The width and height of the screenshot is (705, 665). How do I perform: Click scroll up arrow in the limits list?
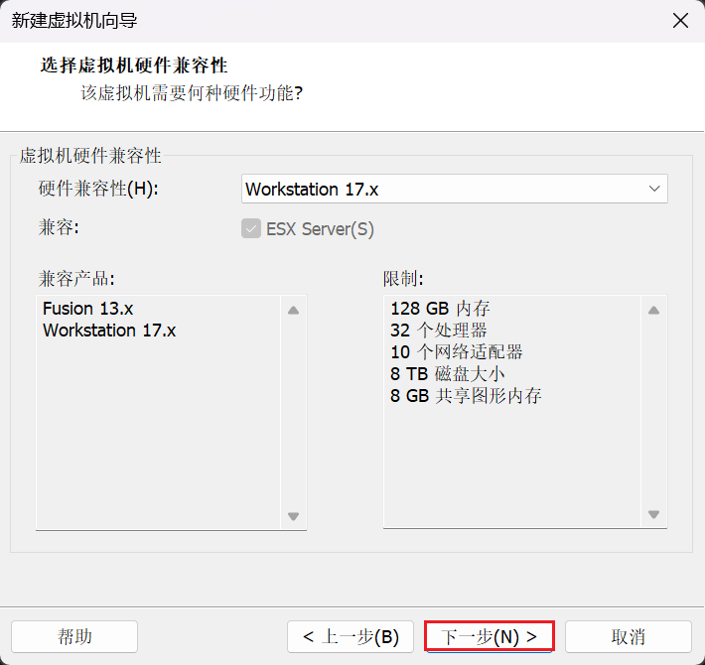653,310
